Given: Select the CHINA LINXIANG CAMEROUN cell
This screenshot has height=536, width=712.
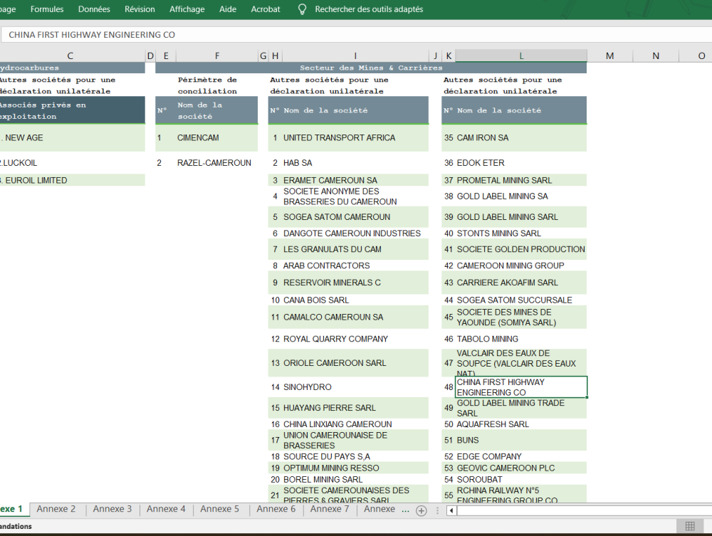Looking at the screenshot, I should coord(355,424).
